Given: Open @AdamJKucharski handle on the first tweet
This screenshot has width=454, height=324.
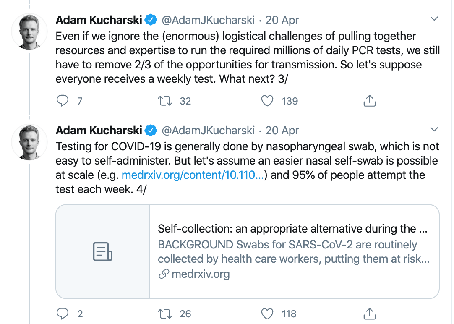Looking at the screenshot, I should (x=208, y=20).
